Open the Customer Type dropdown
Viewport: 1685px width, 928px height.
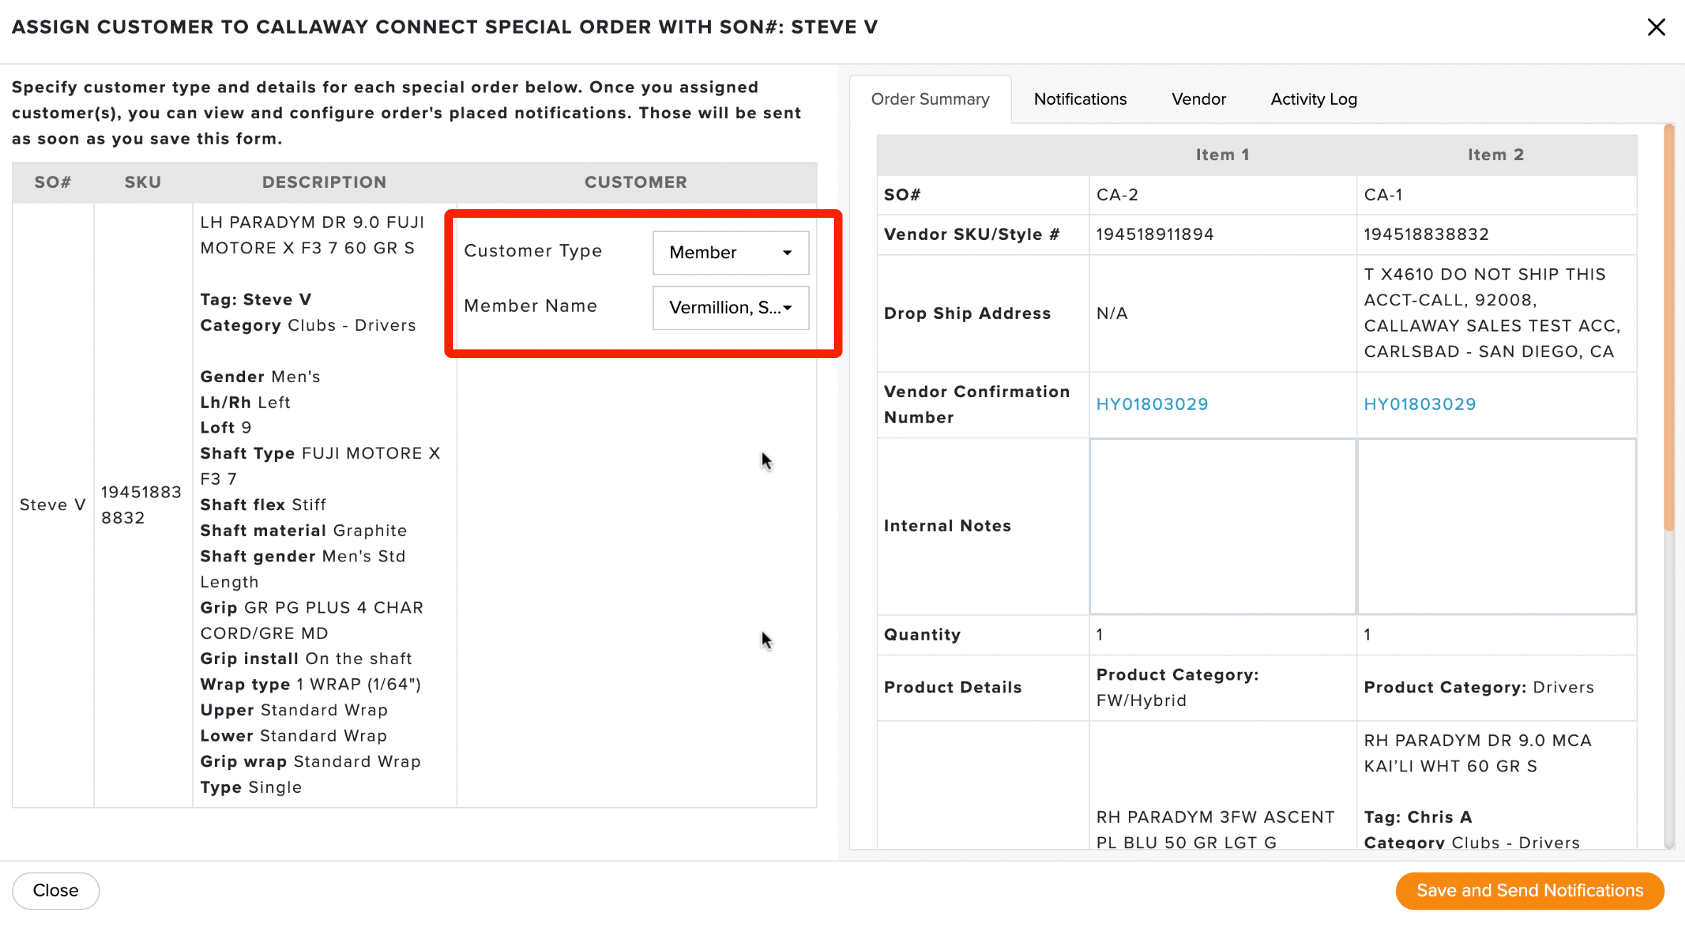(x=731, y=253)
